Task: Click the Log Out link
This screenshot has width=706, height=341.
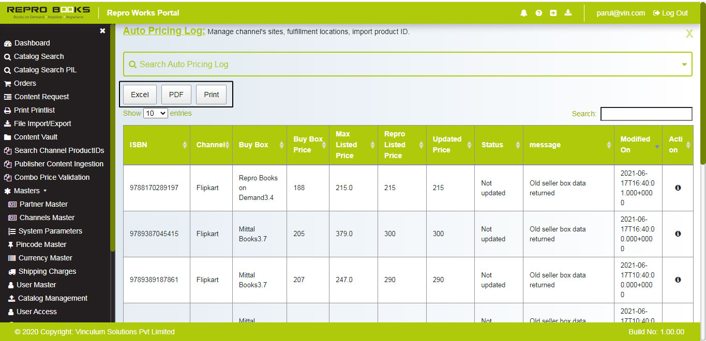Action: 670,13
